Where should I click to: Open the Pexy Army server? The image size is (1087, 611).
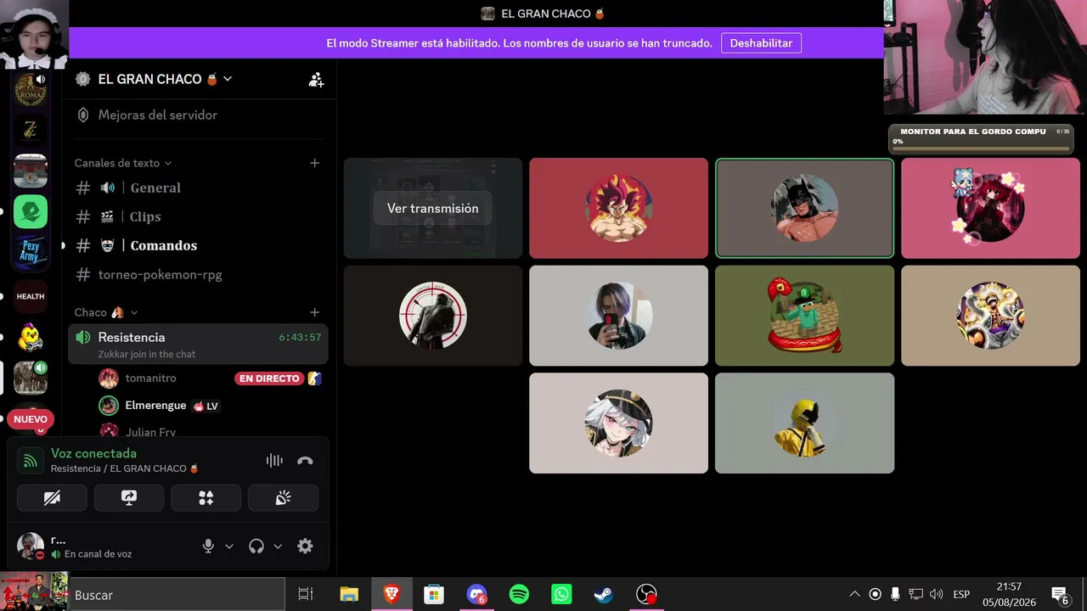(31, 252)
